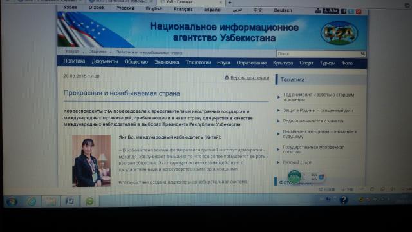Click the printer icon beside print version
Viewport: 412px width, 232px height.
tap(227, 77)
